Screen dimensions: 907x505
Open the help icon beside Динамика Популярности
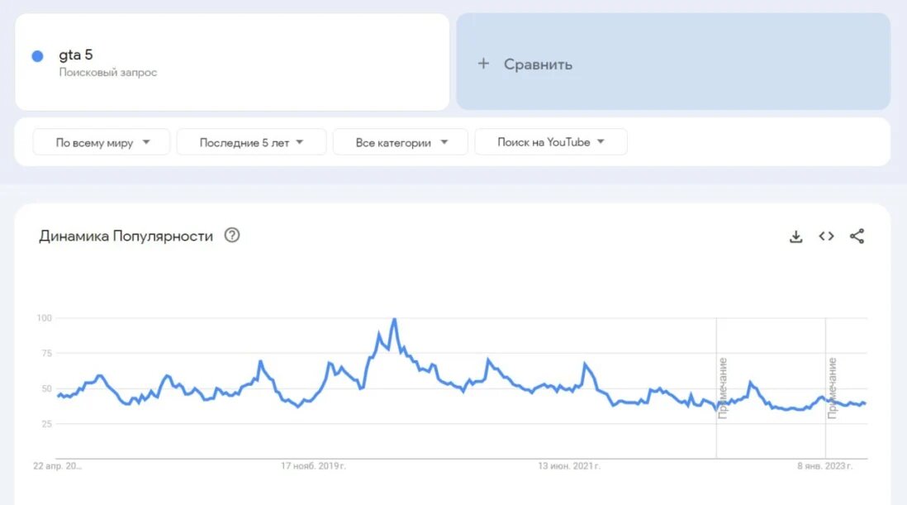click(232, 236)
